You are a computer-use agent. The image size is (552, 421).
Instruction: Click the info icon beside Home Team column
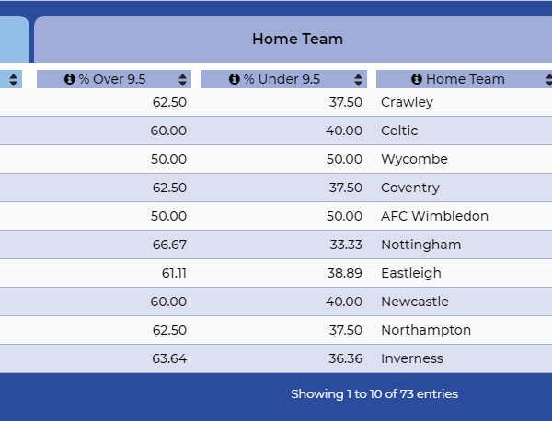pos(417,79)
